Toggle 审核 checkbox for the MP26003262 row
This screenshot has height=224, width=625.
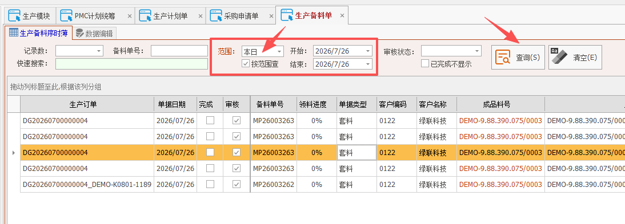pos(237,184)
